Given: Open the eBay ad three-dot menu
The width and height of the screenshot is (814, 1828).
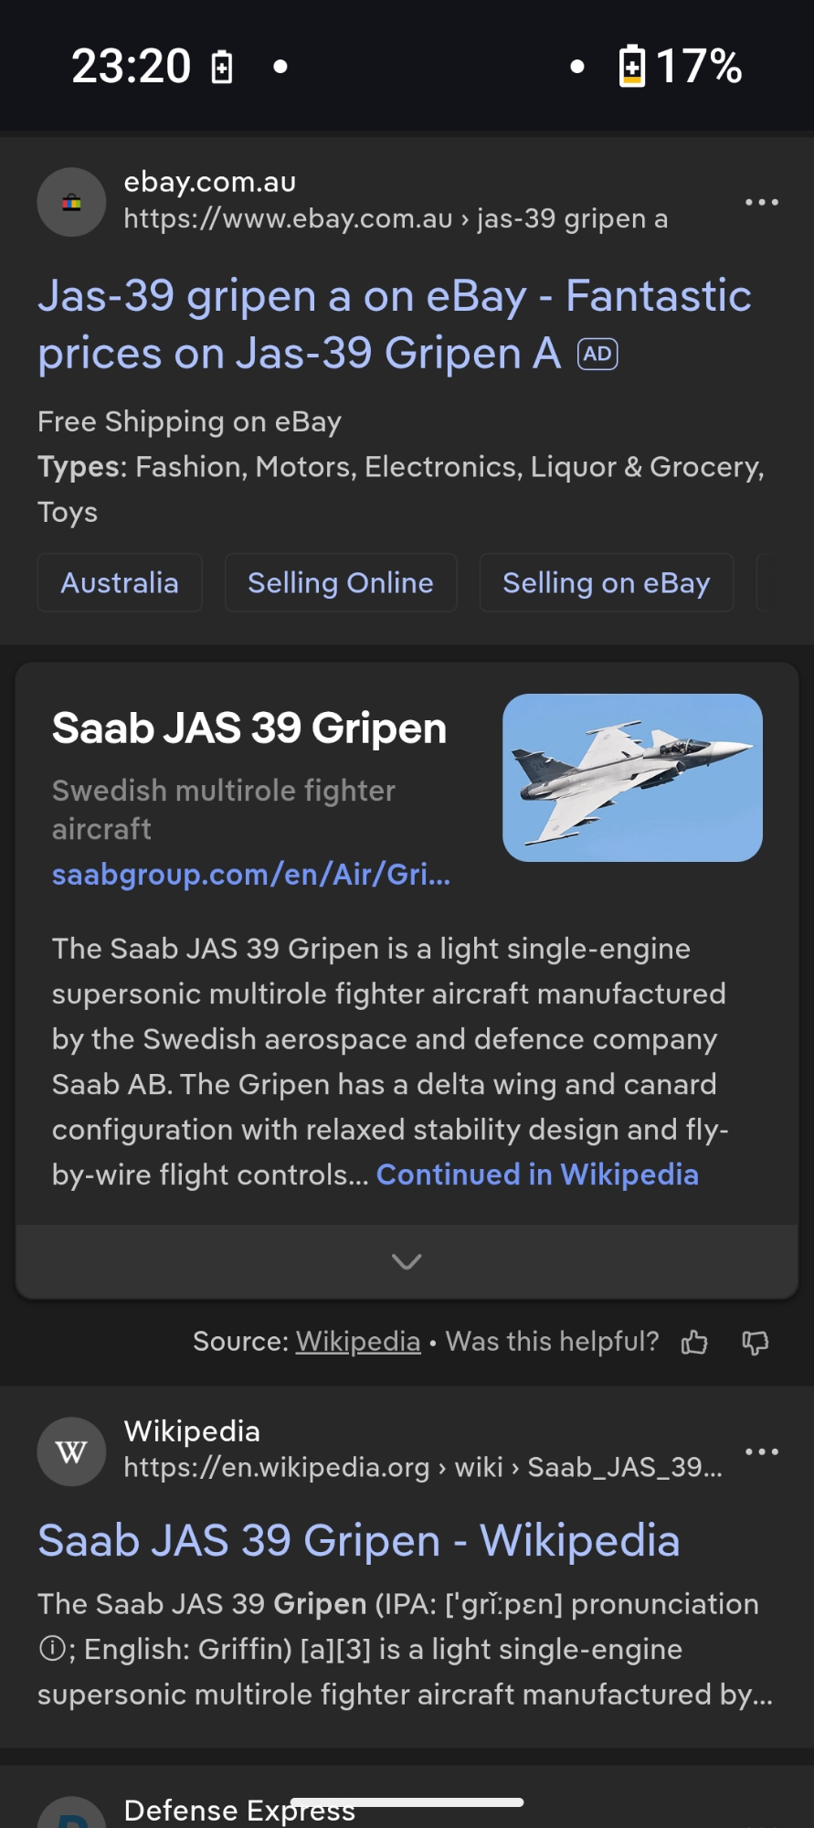Looking at the screenshot, I should tap(761, 202).
